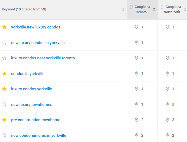Click the Keyword (10 filtered from 59) header
Image resolution: width=187 pixels, height=142 pixels.
[x=24, y=9]
